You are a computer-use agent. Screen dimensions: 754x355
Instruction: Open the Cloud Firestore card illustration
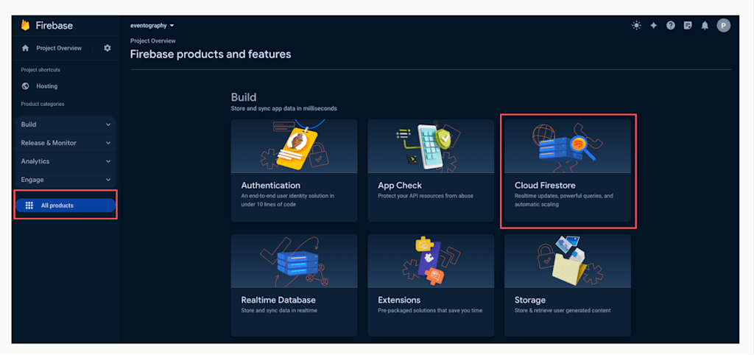point(568,147)
